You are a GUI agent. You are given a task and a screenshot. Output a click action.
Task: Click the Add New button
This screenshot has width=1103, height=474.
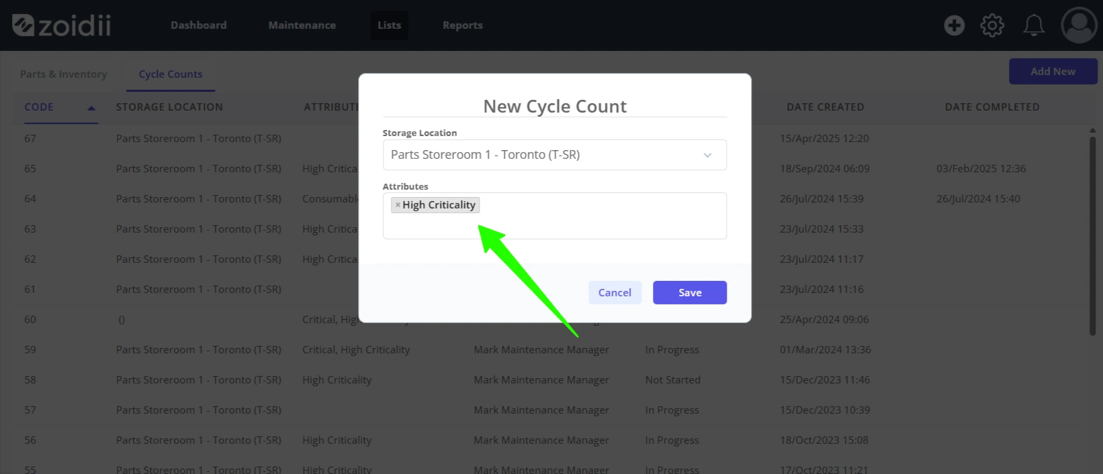[1053, 71]
